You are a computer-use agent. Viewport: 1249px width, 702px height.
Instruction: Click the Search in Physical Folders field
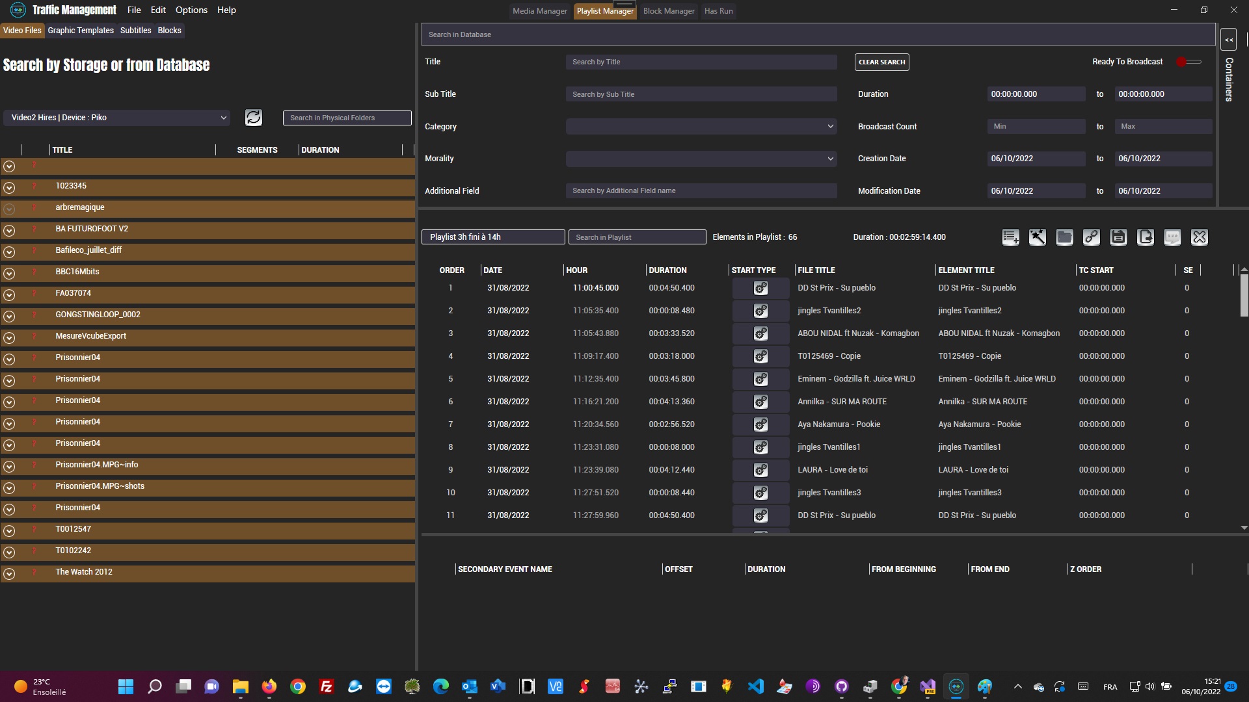[x=347, y=118]
